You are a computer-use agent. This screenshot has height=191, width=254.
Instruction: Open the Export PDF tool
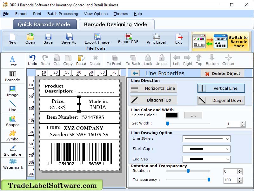(128, 39)
